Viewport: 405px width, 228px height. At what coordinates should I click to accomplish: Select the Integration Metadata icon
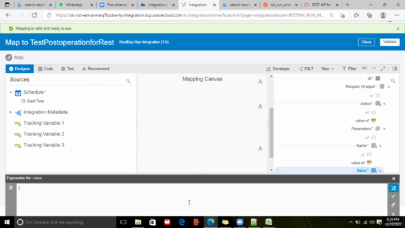(x=18, y=113)
